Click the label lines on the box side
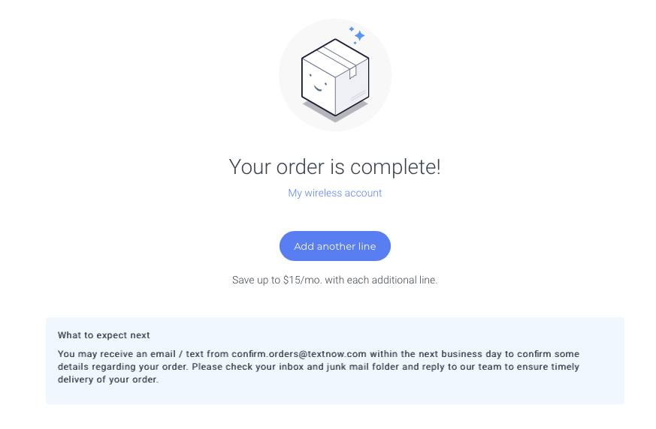656x429 pixels. [x=358, y=95]
